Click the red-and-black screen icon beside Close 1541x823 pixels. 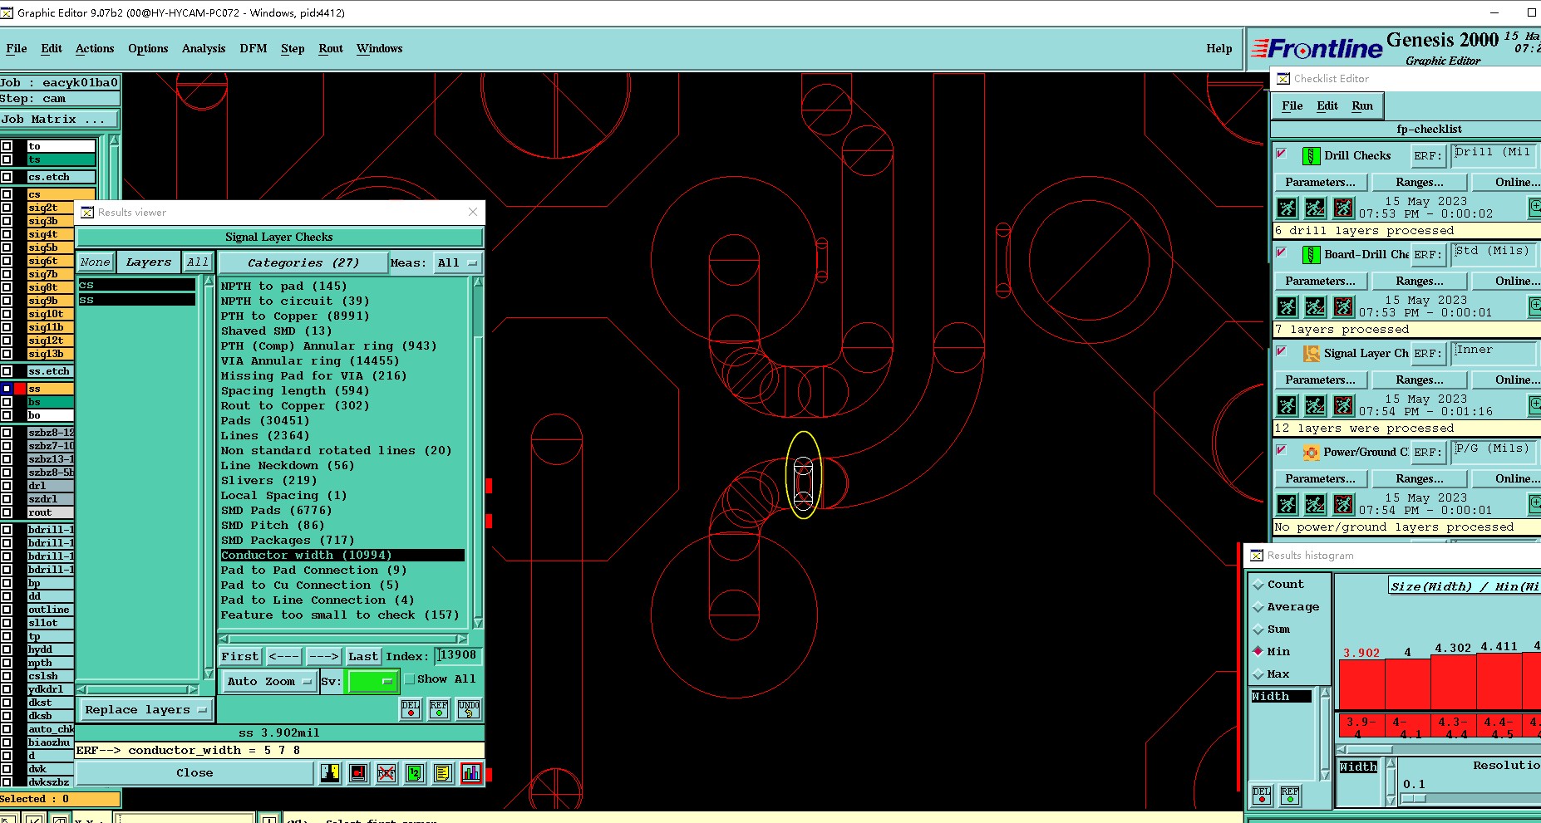[358, 773]
